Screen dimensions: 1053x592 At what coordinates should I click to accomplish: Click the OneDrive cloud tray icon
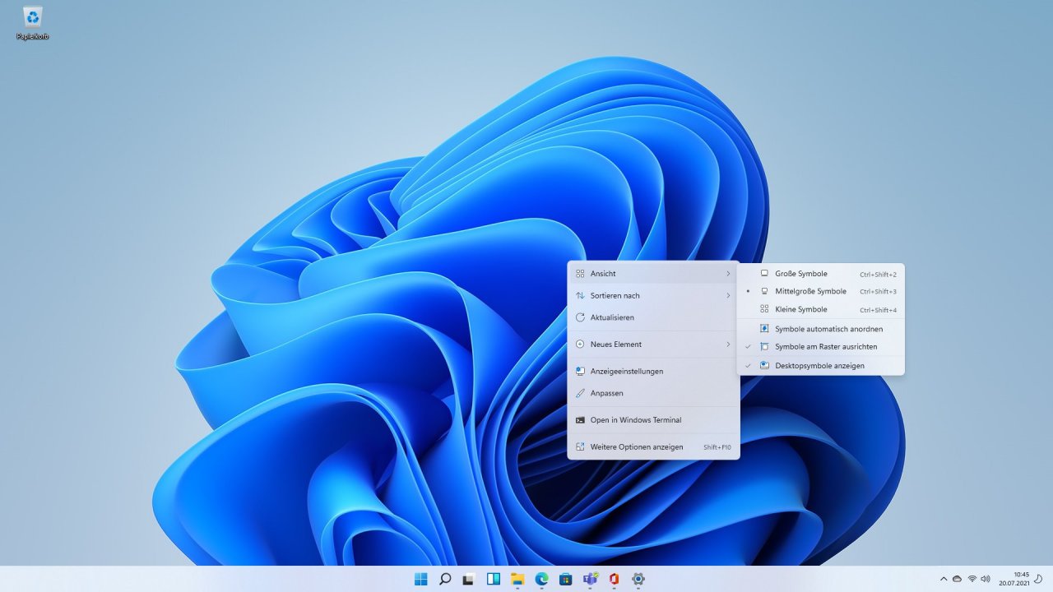point(957,579)
